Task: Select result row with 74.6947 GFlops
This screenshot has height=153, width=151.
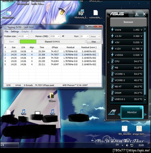Action: 51,65
